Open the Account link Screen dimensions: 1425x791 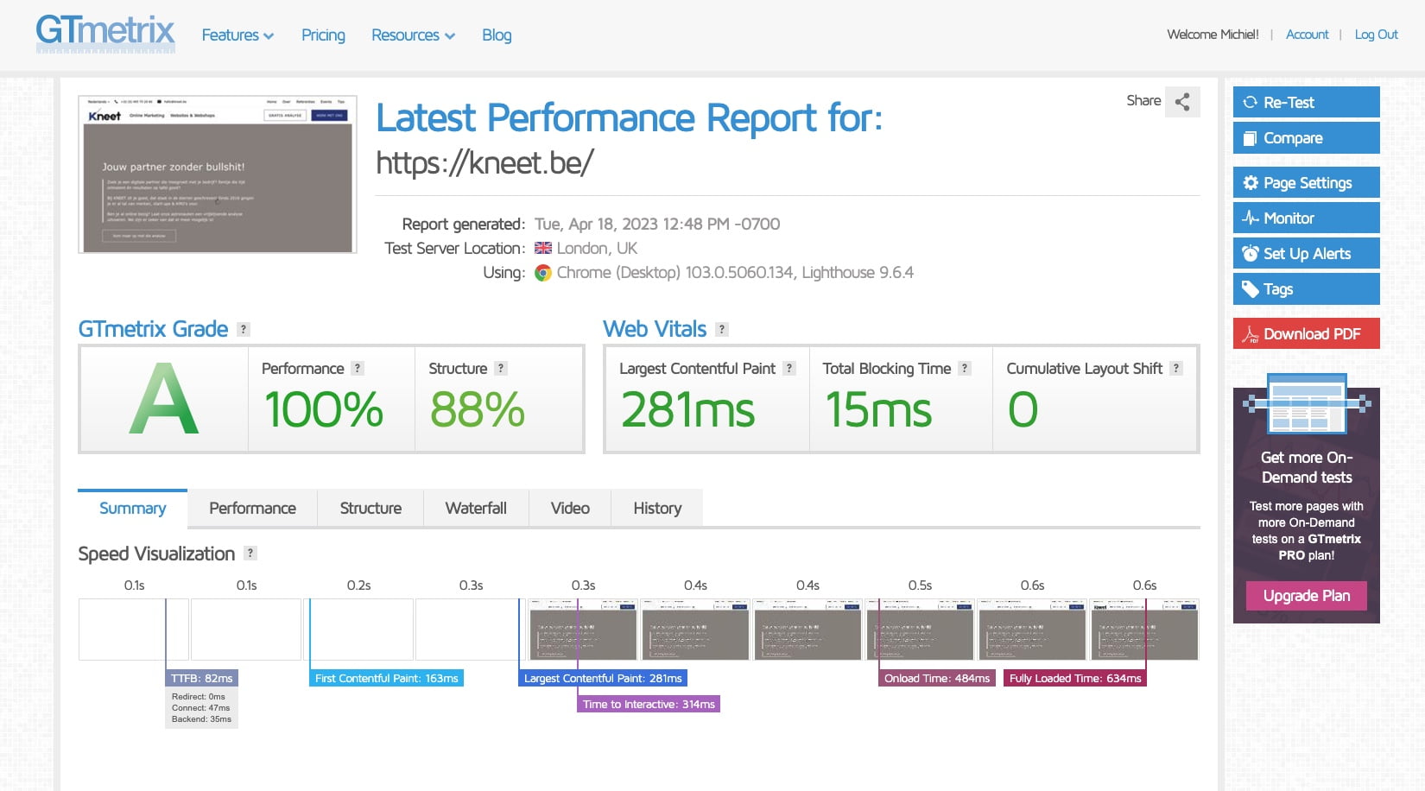tap(1308, 35)
